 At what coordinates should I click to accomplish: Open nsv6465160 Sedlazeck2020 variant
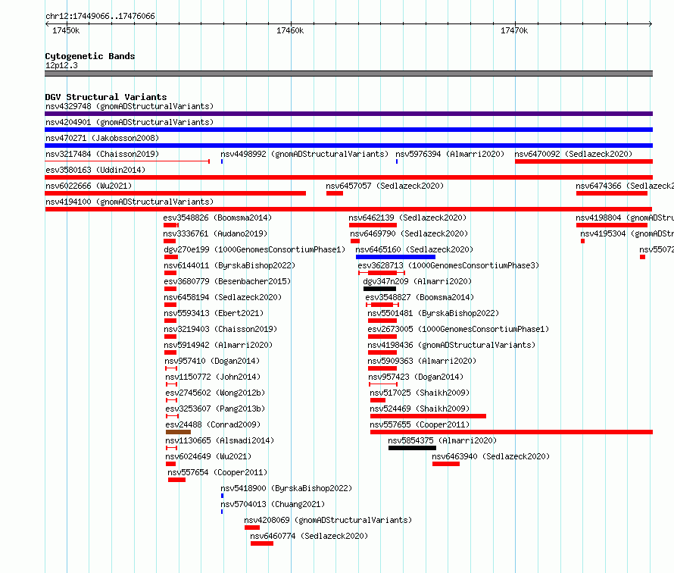(x=414, y=249)
